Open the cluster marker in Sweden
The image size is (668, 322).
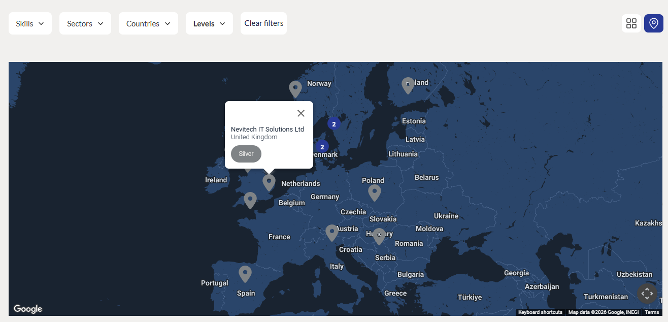click(333, 124)
